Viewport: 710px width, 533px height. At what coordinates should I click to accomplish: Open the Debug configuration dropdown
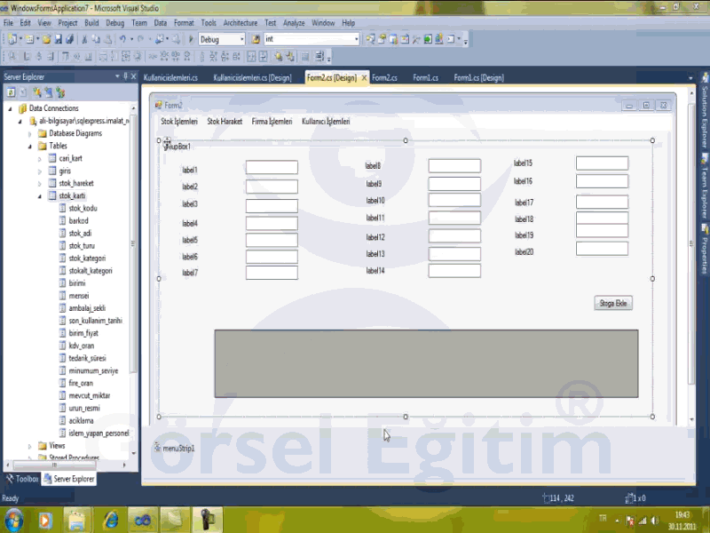tap(241, 39)
